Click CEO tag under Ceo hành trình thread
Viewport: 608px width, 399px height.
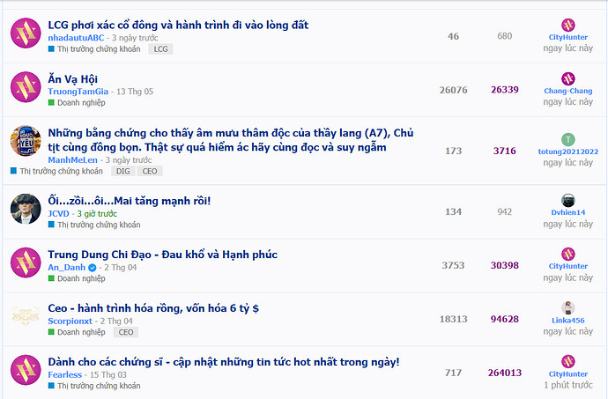click(126, 332)
